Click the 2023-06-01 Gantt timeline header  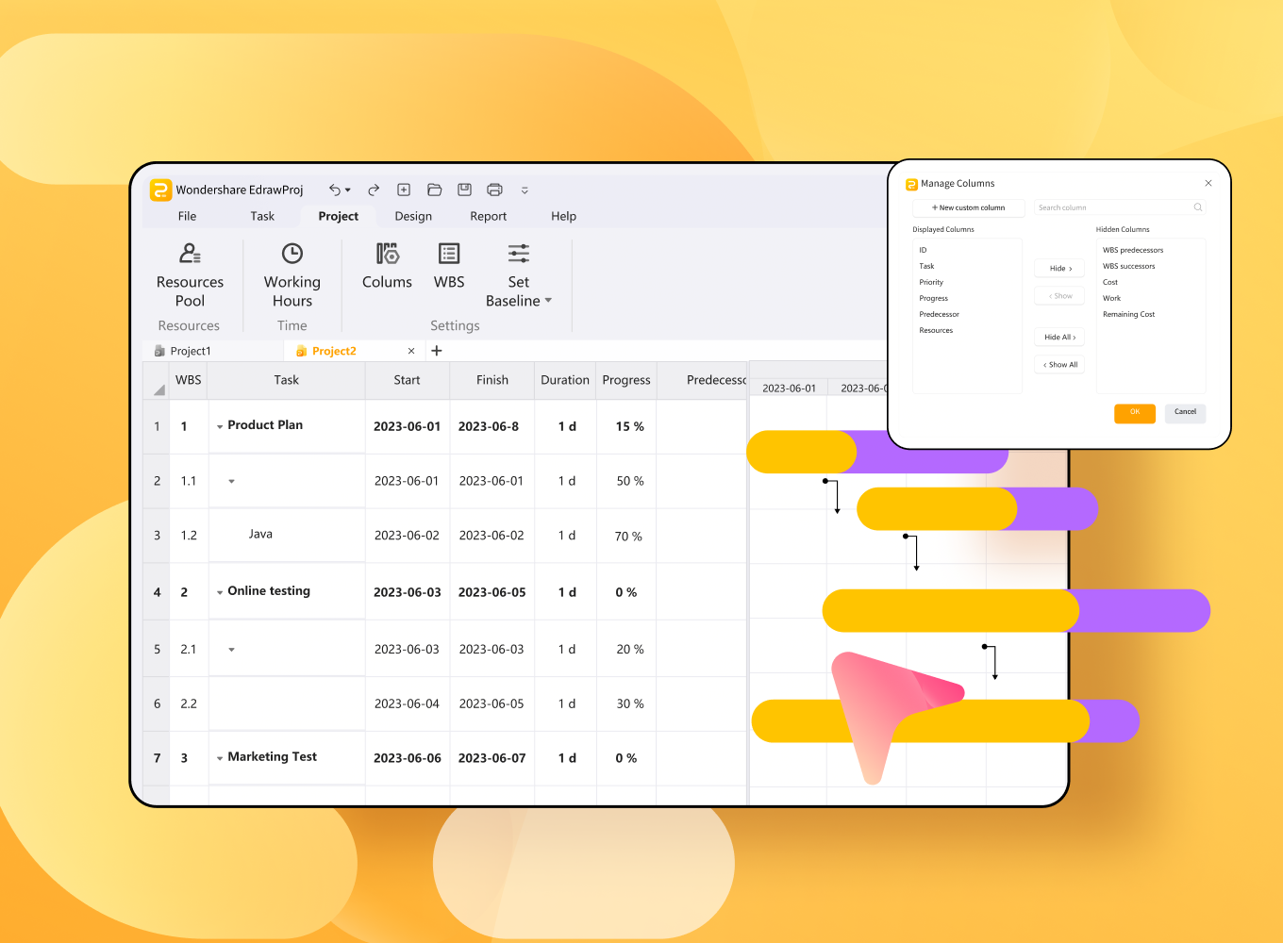(x=789, y=389)
